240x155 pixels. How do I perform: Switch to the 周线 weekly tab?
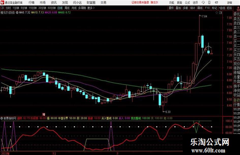click(67, 8)
